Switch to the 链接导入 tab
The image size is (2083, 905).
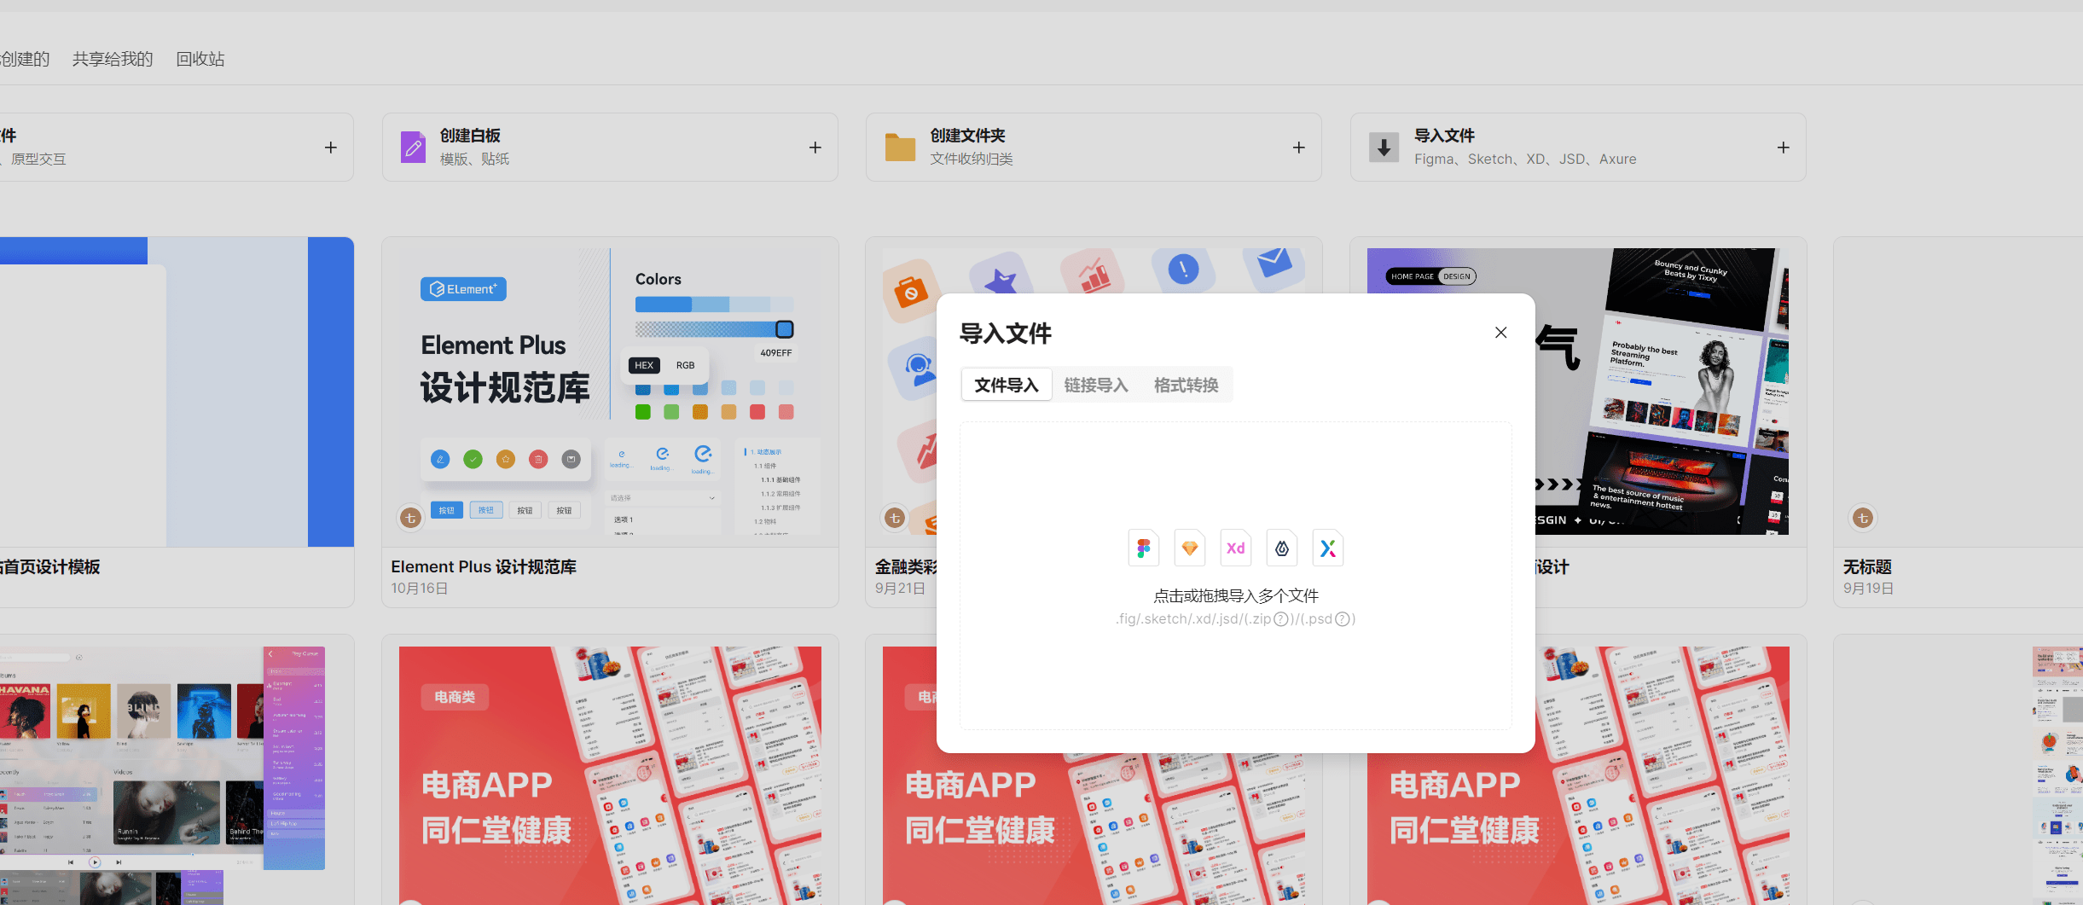coord(1096,385)
